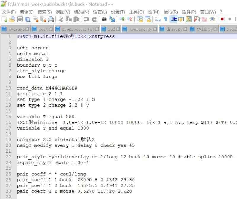
Task: Open the folder as workspace icon
Action: click(x=204, y=20)
